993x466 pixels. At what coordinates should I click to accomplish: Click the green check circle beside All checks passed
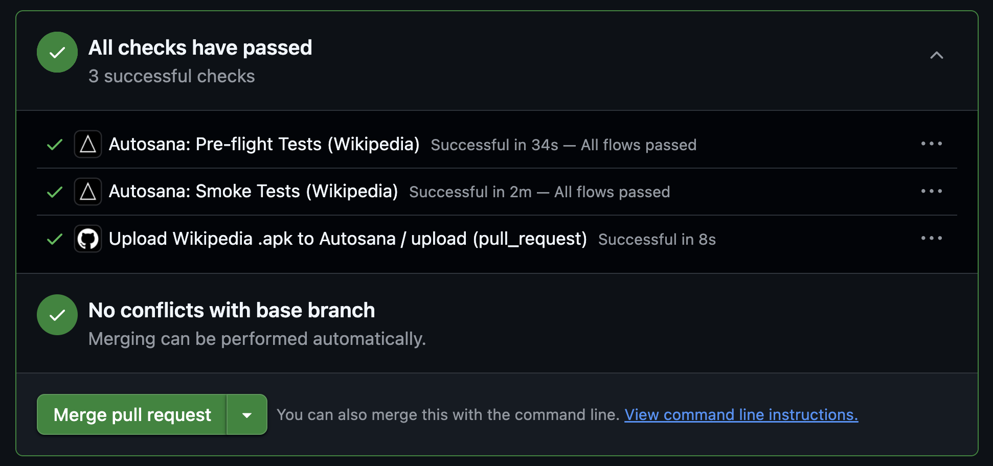pyautogui.click(x=57, y=52)
